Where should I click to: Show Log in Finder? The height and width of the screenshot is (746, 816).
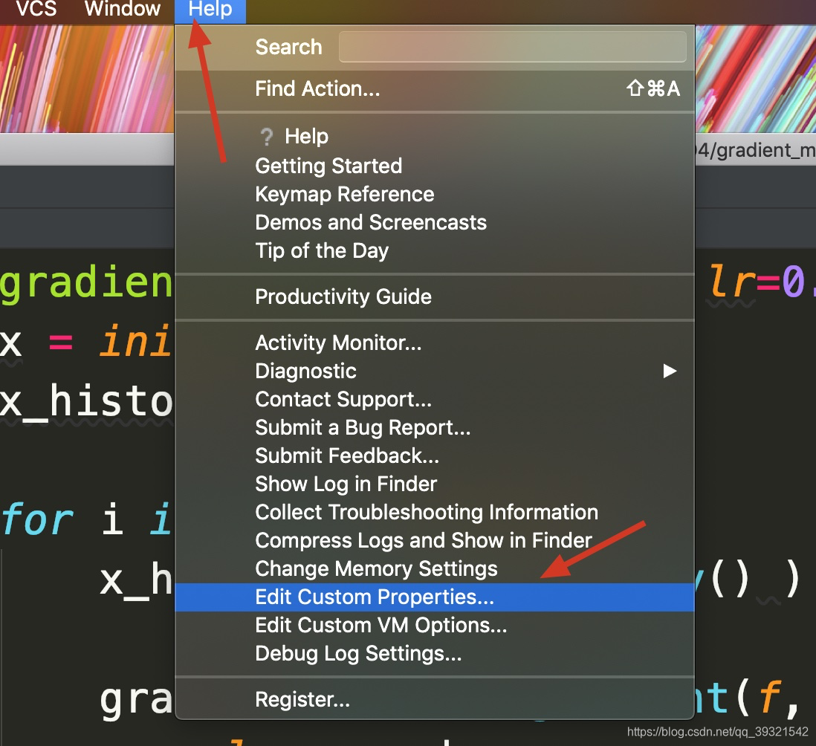[346, 484]
